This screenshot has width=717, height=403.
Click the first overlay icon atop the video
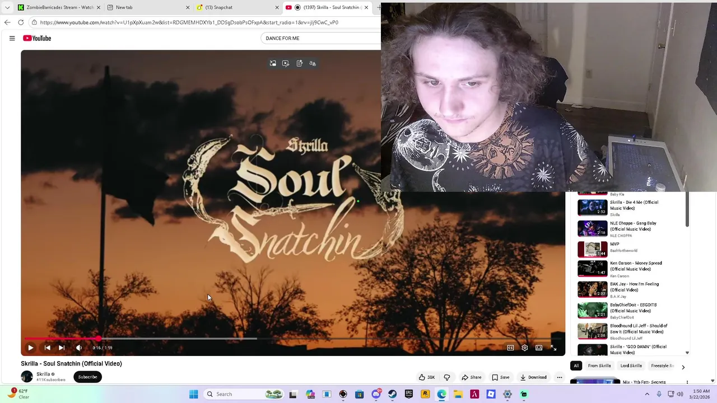(273, 63)
